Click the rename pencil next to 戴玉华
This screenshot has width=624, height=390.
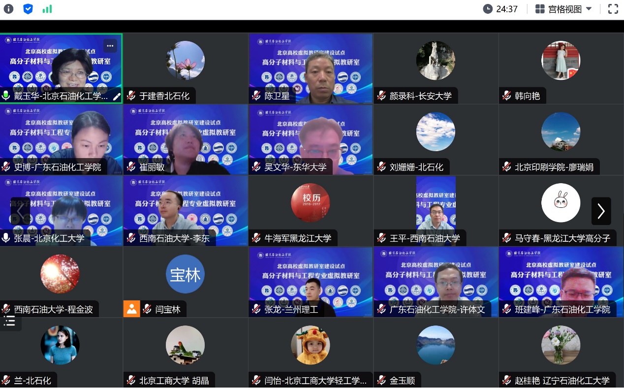(x=117, y=97)
